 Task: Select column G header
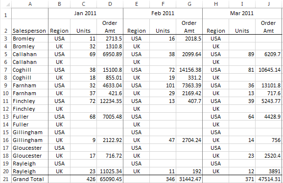[189, 4]
